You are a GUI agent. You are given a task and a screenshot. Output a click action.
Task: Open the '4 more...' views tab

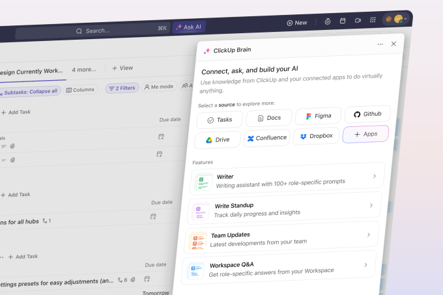[83, 69]
